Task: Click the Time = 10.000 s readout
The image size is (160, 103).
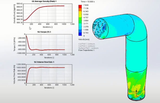Action: click(x=88, y=2)
